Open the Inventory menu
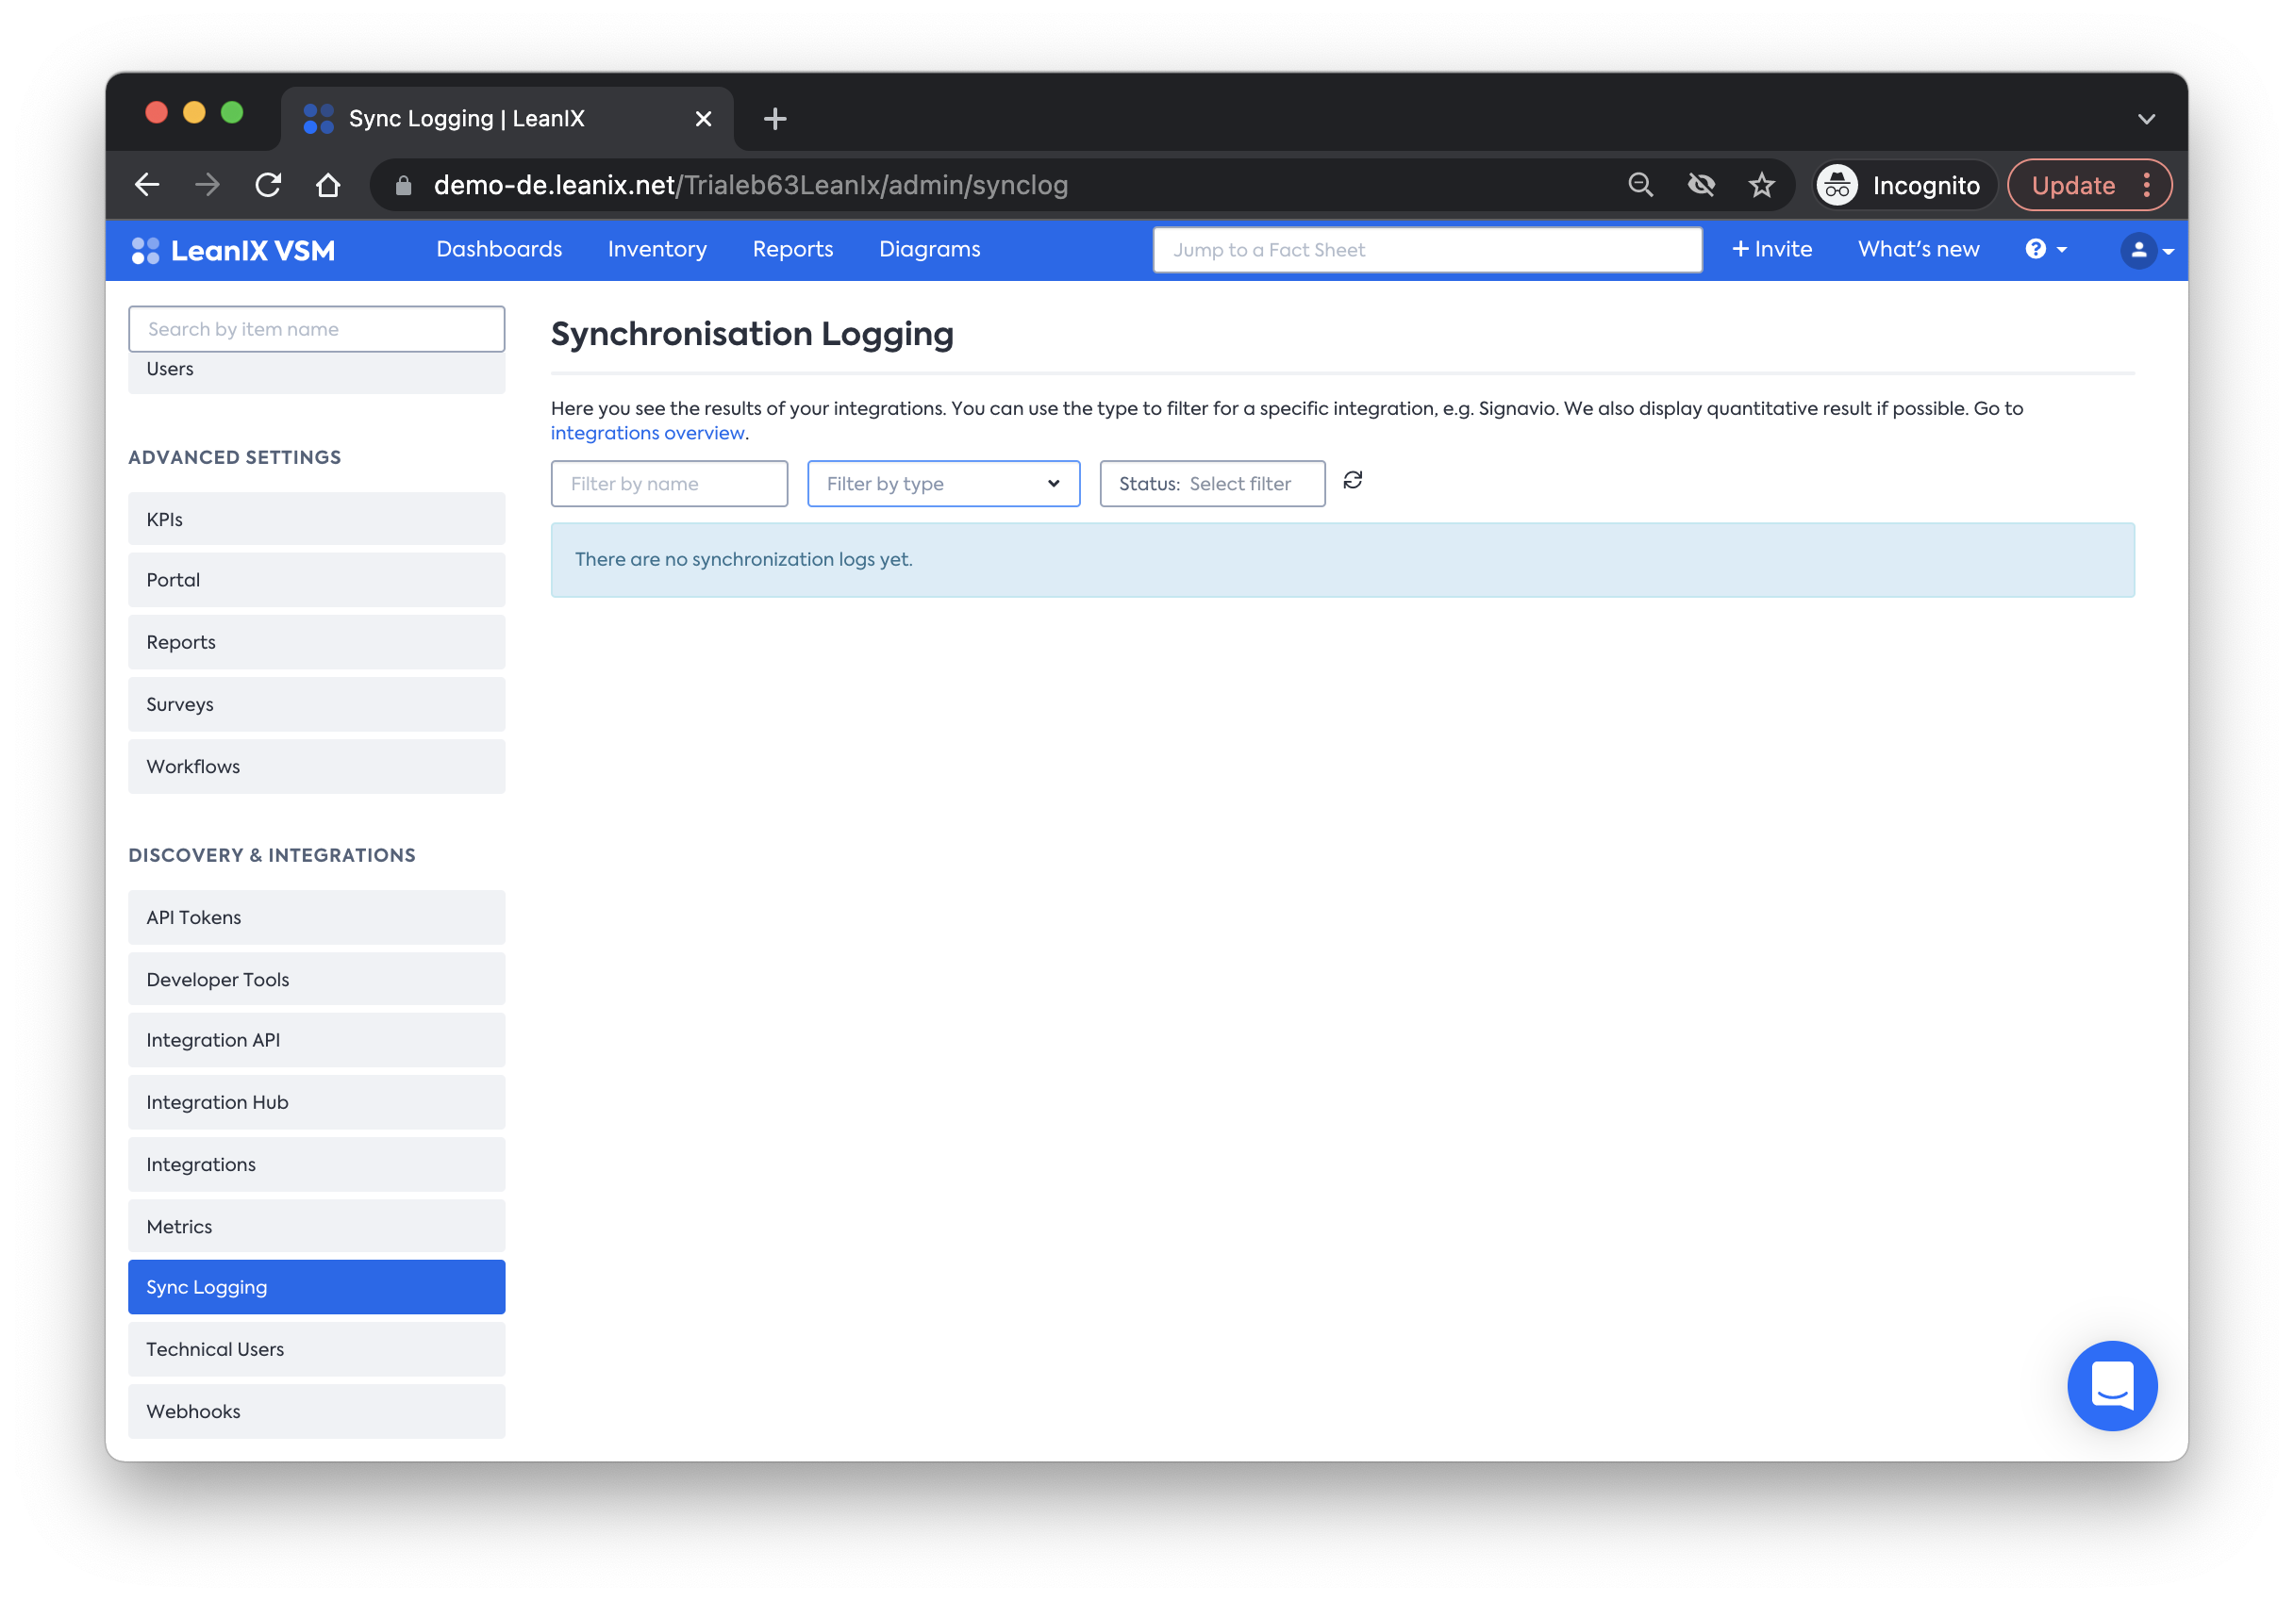The width and height of the screenshot is (2294, 1601). (657, 250)
